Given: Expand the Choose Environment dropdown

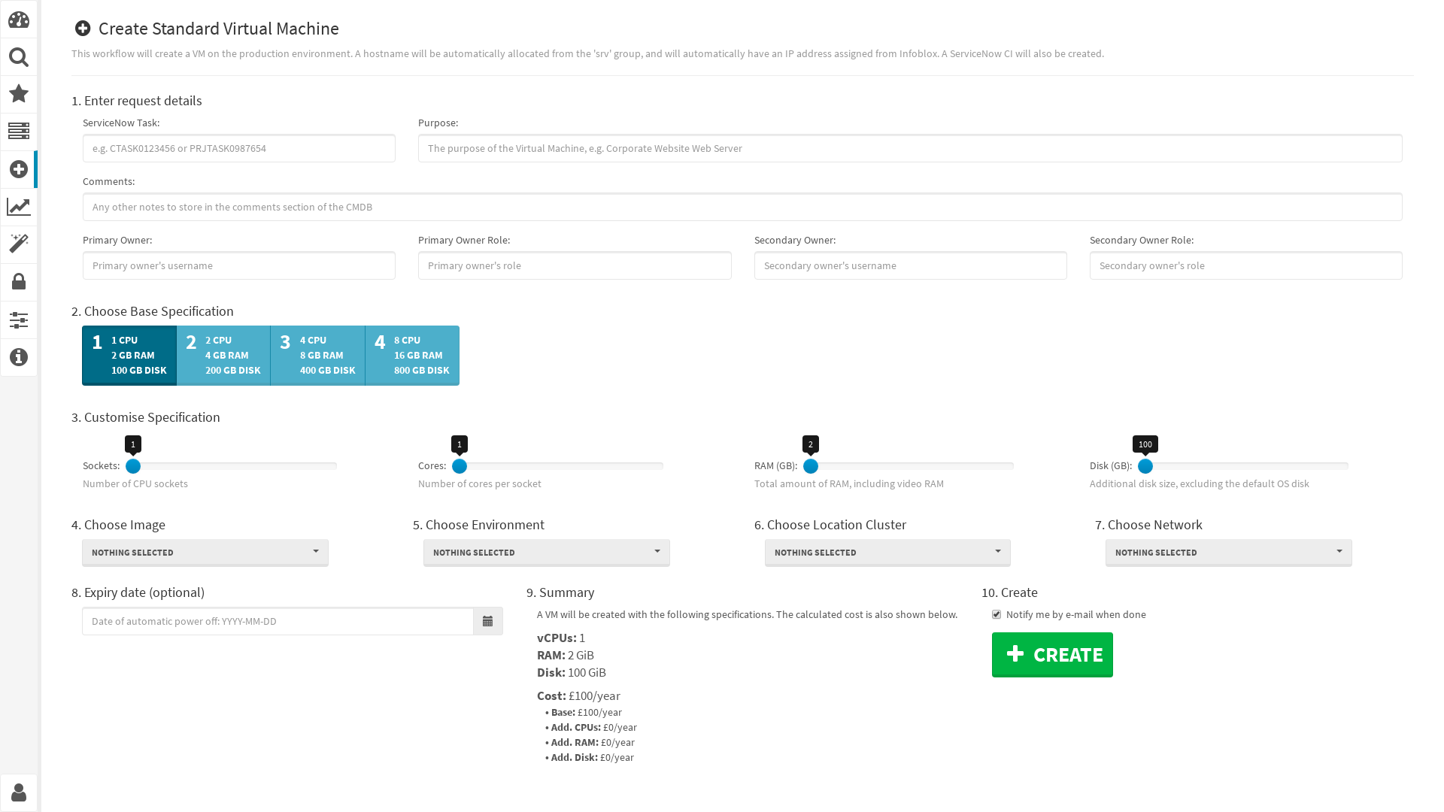Looking at the screenshot, I should (547, 551).
